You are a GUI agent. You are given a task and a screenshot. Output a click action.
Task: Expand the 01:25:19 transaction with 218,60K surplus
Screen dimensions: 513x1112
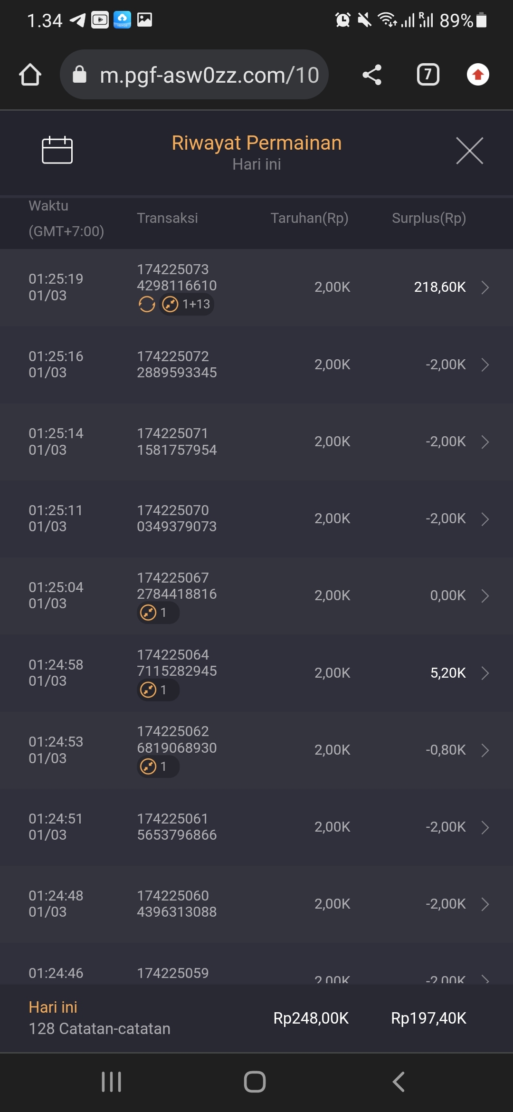pos(485,287)
